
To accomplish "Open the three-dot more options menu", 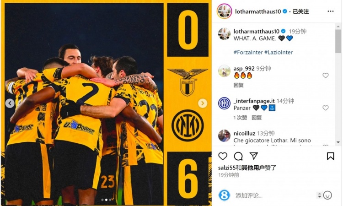I will [331, 11].
